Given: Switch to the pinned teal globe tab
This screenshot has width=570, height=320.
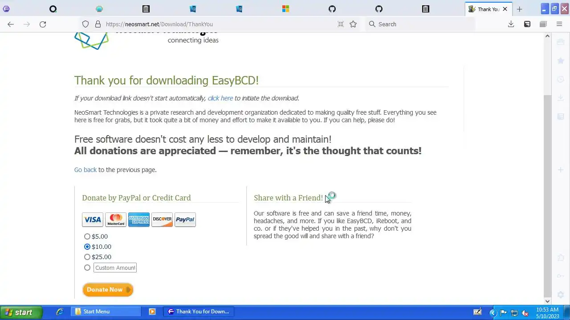Looking at the screenshot, I should click(x=99, y=9).
